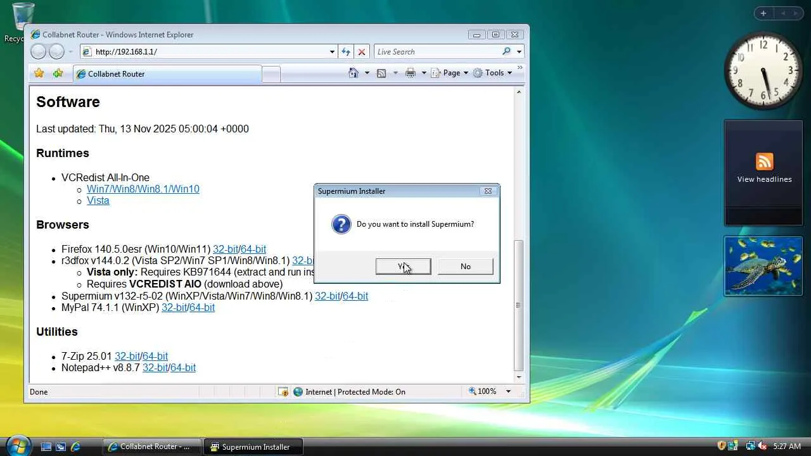Expand the Print options dropdown arrow
811x456 pixels.
click(x=424, y=73)
